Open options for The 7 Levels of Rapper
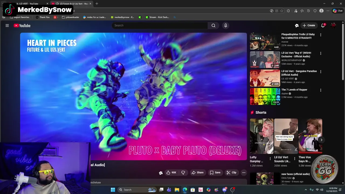The height and width of the screenshot is (194, 345). click(320, 90)
